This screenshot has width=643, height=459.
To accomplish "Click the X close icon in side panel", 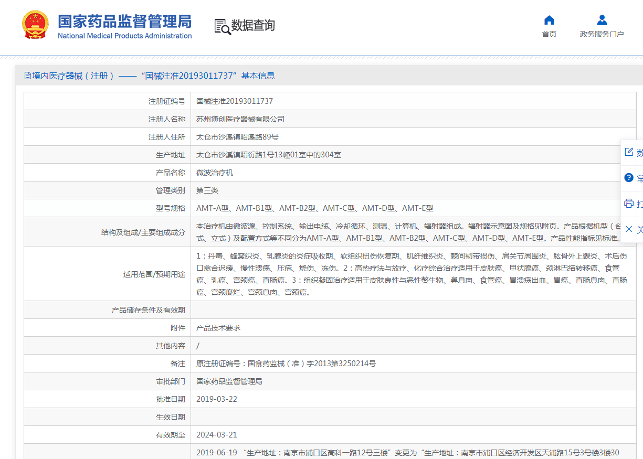I will 629,229.
